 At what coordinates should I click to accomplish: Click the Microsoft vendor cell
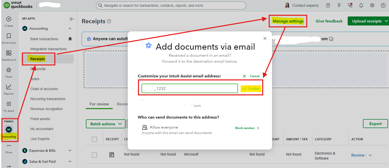coord(191,155)
